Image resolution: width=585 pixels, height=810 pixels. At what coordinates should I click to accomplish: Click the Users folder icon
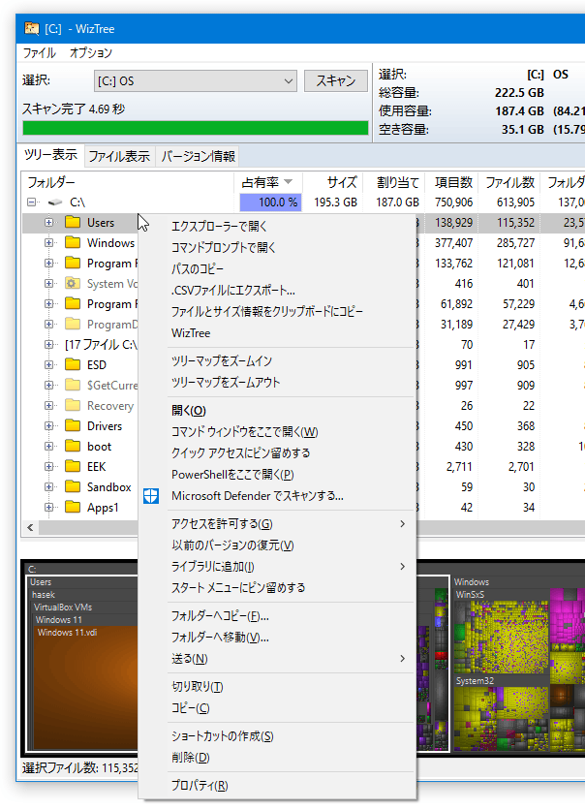click(x=73, y=223)
